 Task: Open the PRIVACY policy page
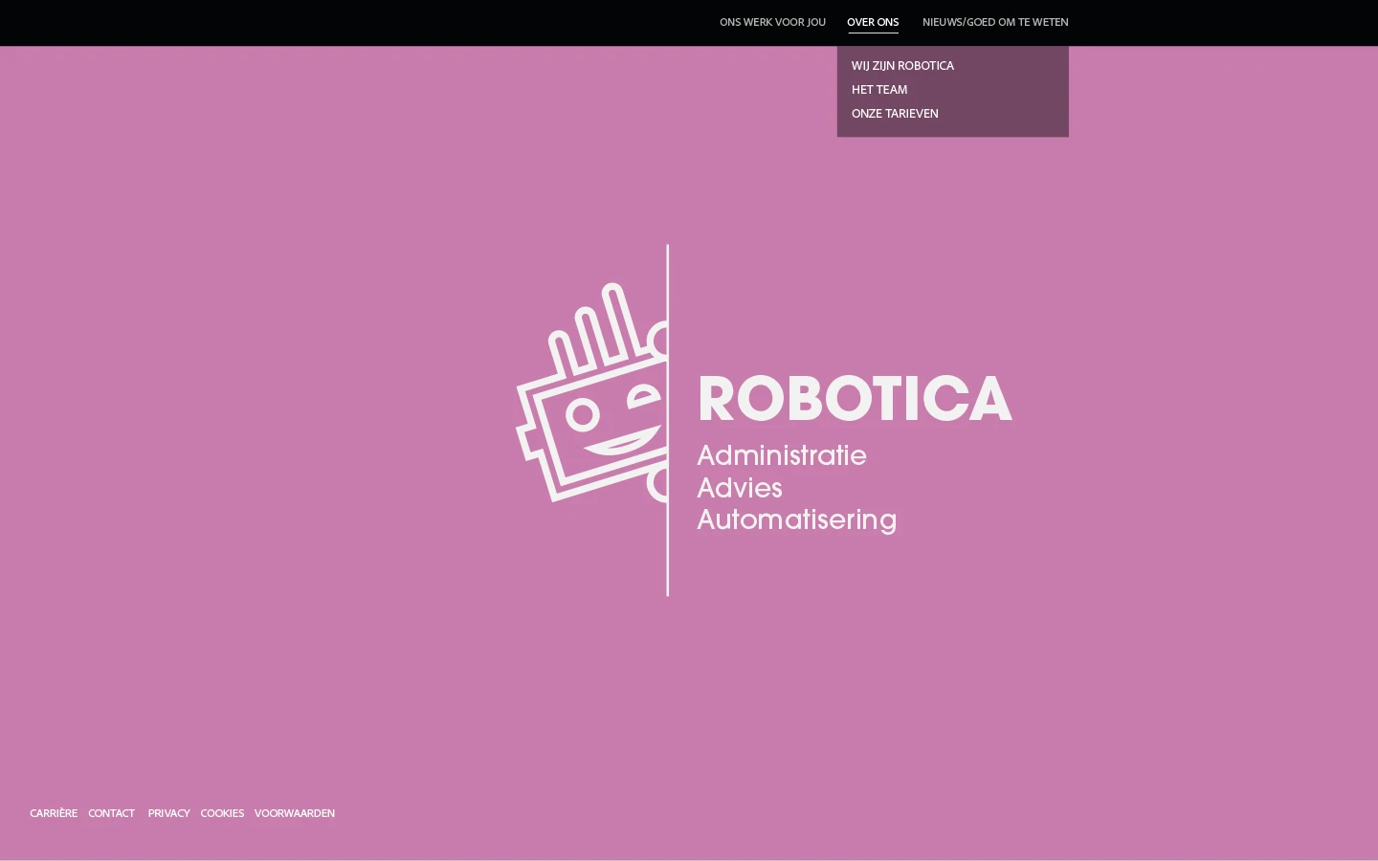[x=168, y=812]
